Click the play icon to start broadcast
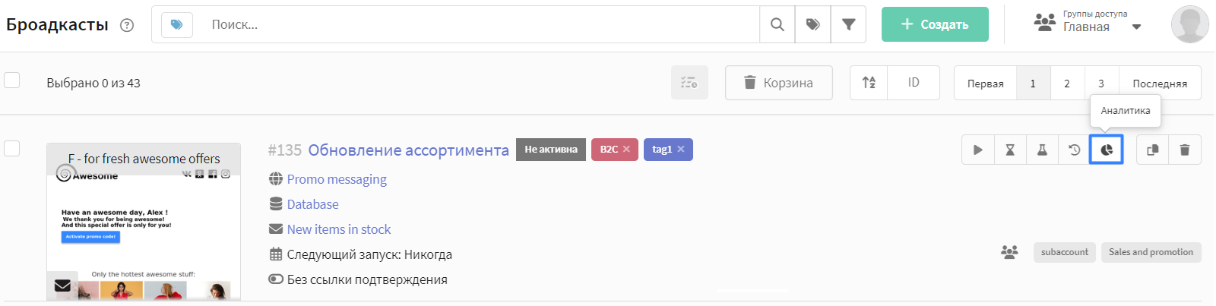This screenshot has height=306, width=1216. pos(977,150)
